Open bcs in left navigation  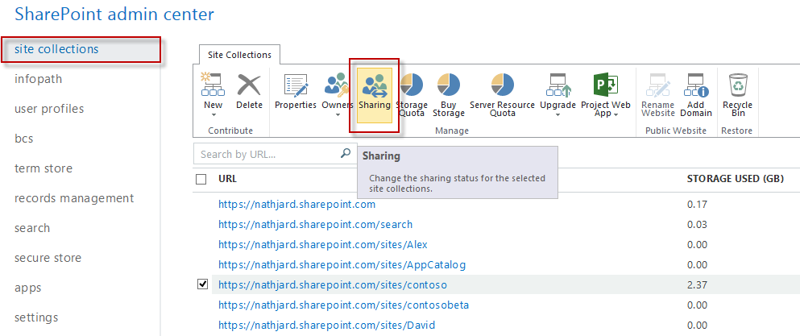click(x=24, y=139)
